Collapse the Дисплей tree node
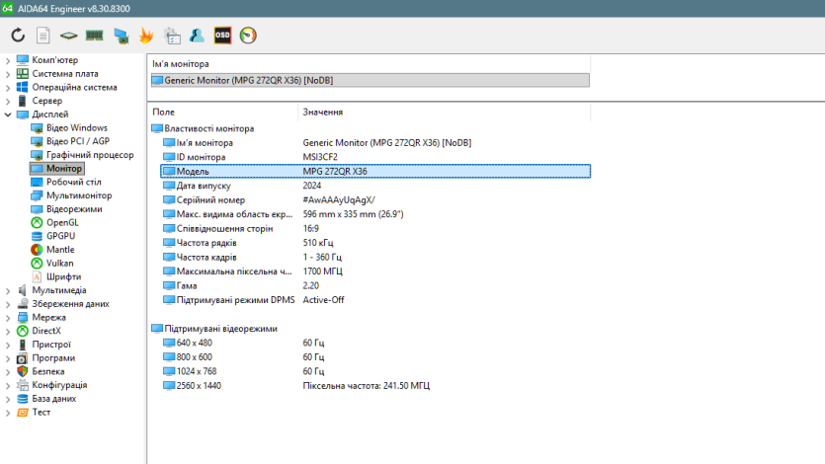825x464 pixels. [x=8, y=115]
